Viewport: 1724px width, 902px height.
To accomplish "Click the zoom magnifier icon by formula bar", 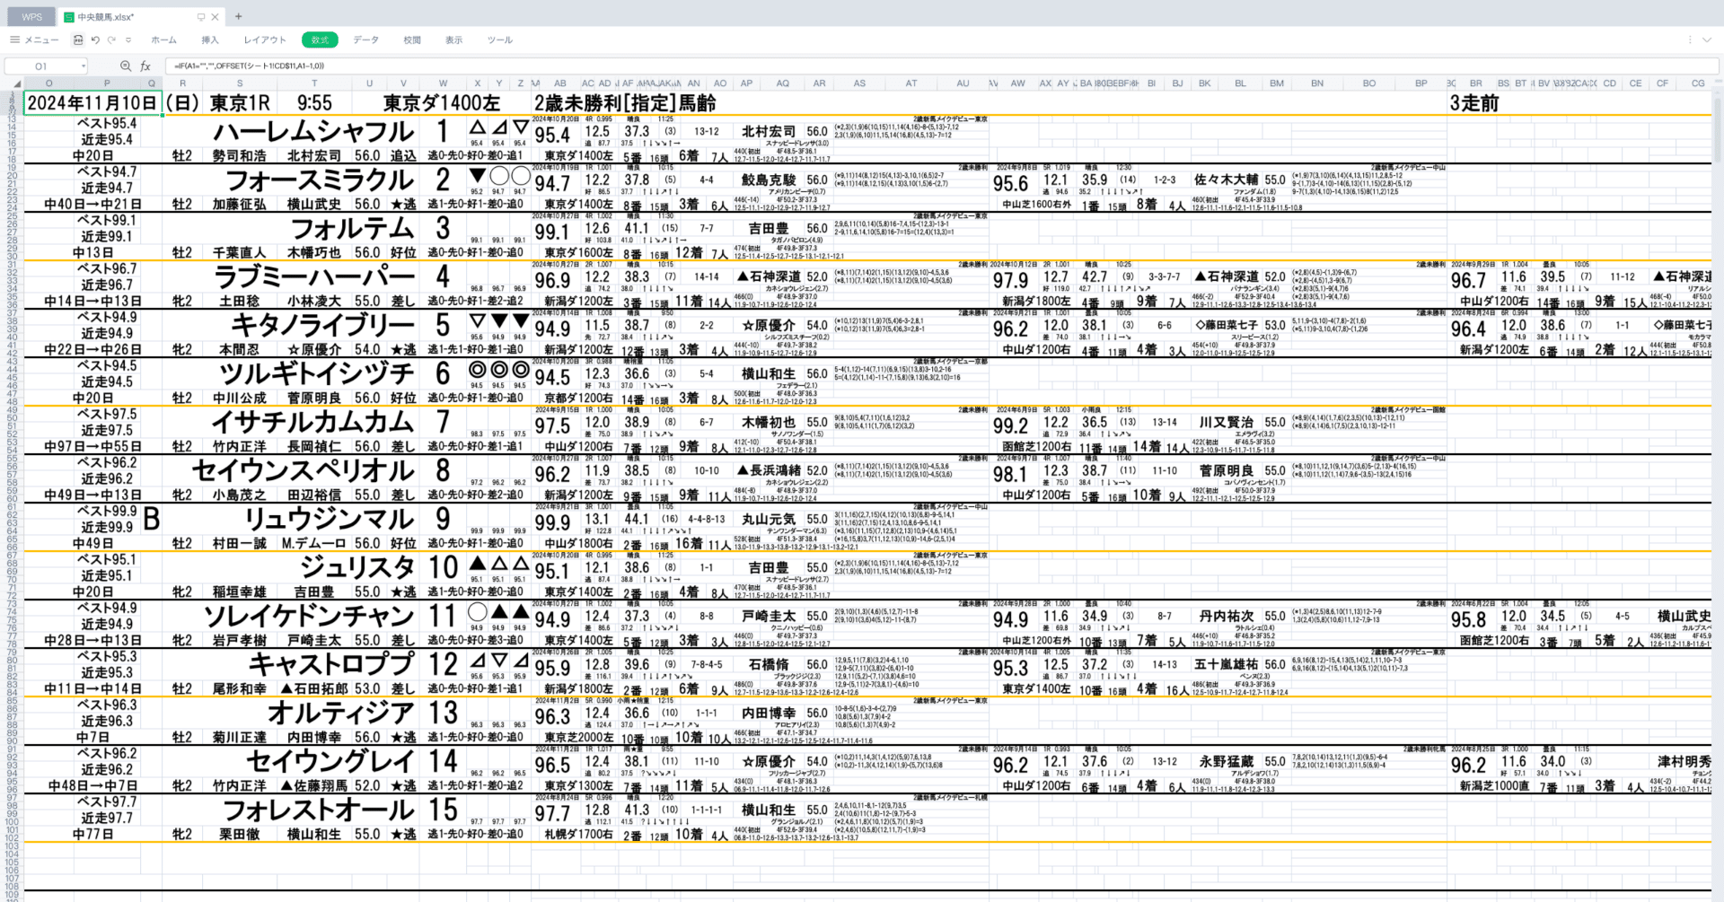I will (126, 66).
